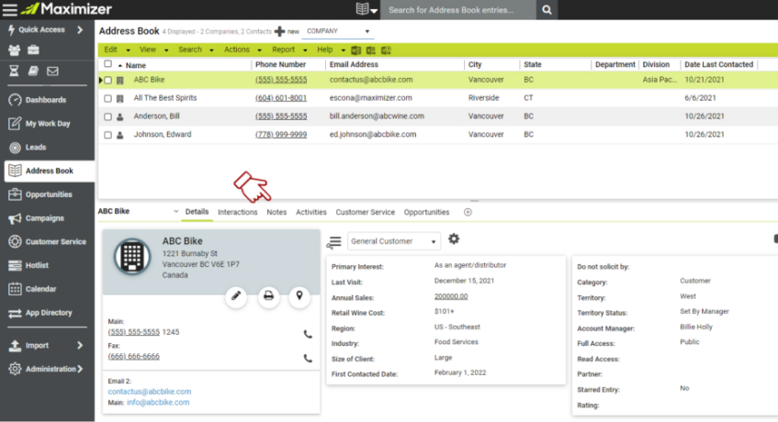Open the hamburger main menu
The width and height of the screenshot is (778, 422).
tap(10, 9)
